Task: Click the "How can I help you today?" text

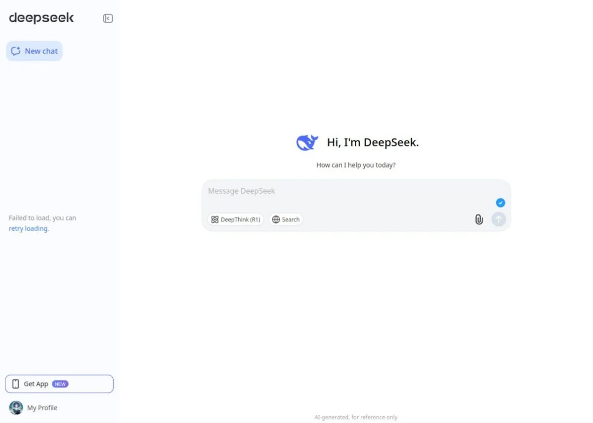Action: (x=356, y=165)
